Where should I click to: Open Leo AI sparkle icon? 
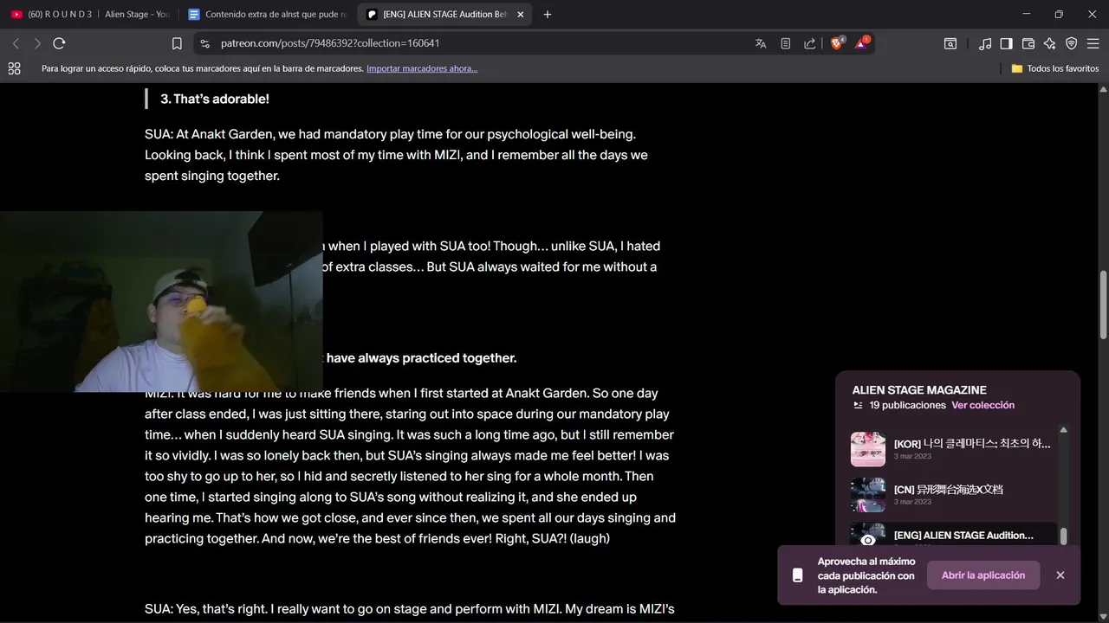[x=1049, y=43]
